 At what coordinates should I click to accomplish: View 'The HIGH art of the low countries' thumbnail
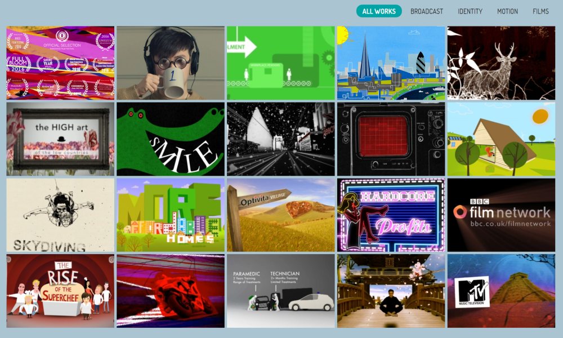pos(59,139)
